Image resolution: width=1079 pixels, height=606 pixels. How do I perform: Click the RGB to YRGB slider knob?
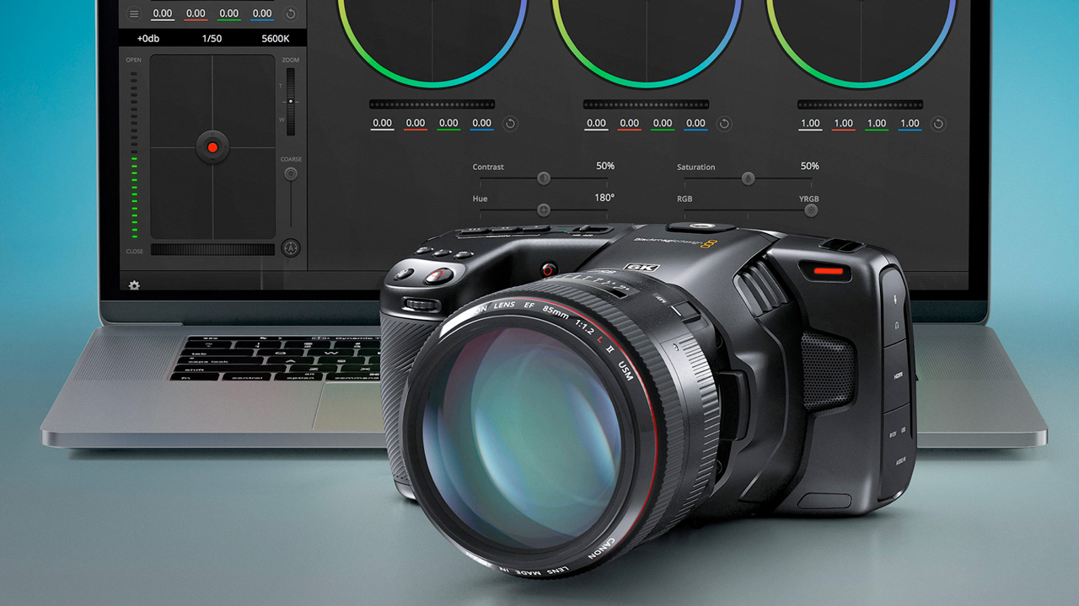tap(811, 210)
